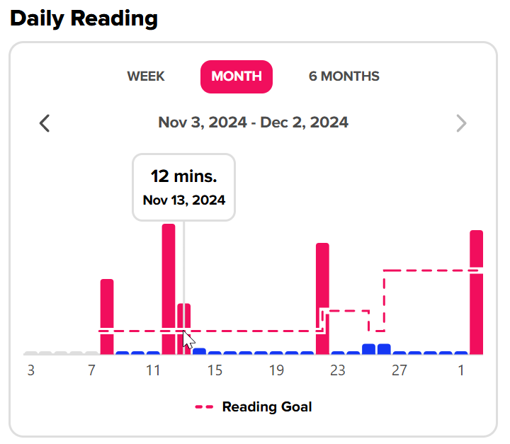Viewport: 510px width, 444px height.
Task: Click the x-axis label 23
Action: tap(338, 370)
